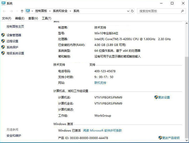The height and width of the screenshot is (143, 189).
Task: Open 远程设置 from the sidebar
Action: coord(12,41)
